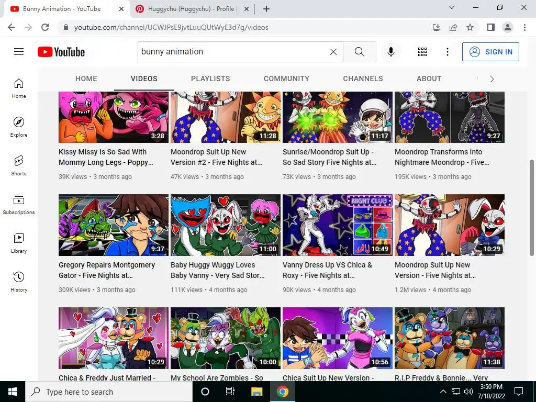This screenshot has width=536, height=402.
Task: Open the ABOUT tab
Action: coord(429,79)
